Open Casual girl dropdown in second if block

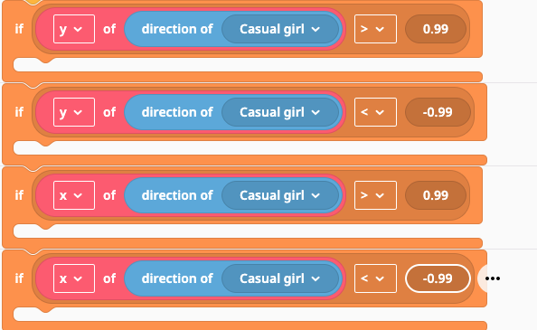(280, 112)
